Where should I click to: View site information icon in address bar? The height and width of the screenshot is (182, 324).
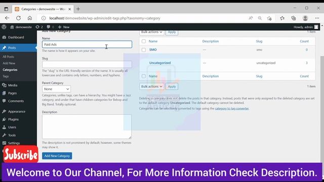tap(44, 18)
